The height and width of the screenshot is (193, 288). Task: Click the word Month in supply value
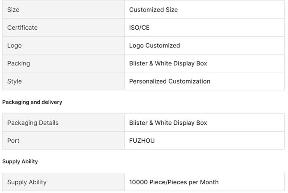click(209, 182)
